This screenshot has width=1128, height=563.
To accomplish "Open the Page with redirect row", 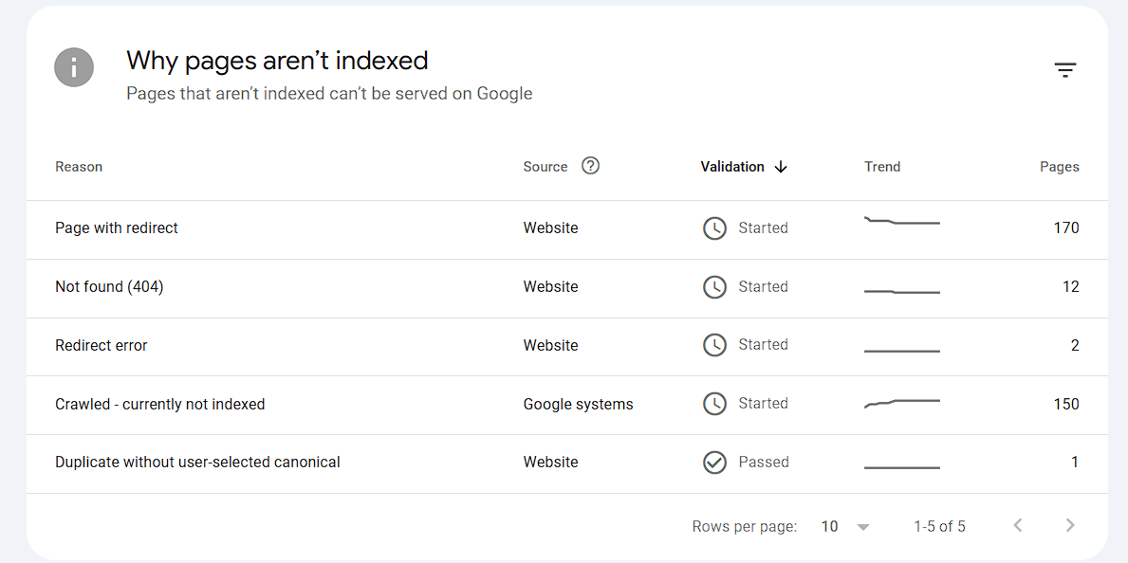I will pyautogui.click(x=117, y=228).
